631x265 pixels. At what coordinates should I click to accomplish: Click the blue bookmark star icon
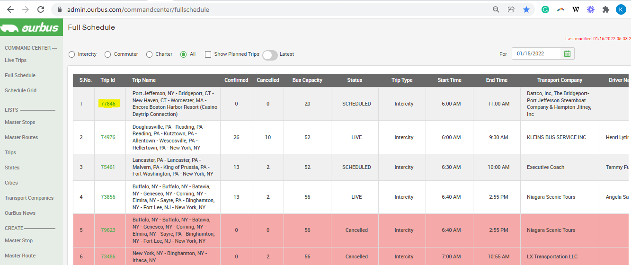coord(526,9)
